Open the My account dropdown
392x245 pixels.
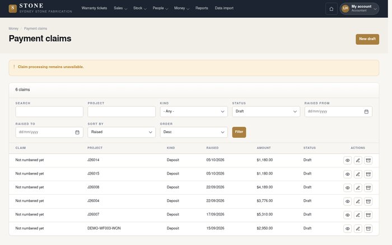tap(360, 9)
